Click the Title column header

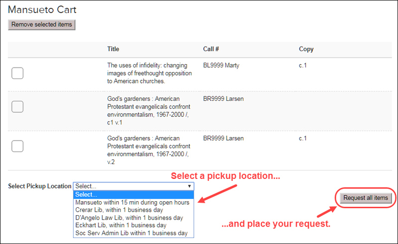coord(113,49)
